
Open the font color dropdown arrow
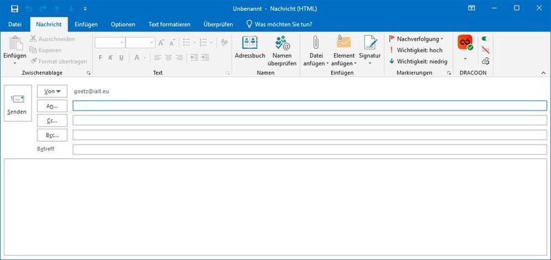tap(145, 58)
